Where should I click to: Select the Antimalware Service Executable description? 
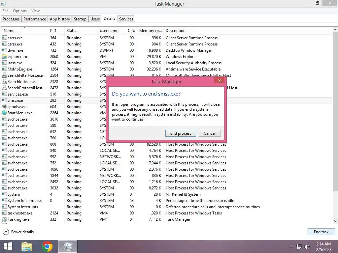click(193, 69)
